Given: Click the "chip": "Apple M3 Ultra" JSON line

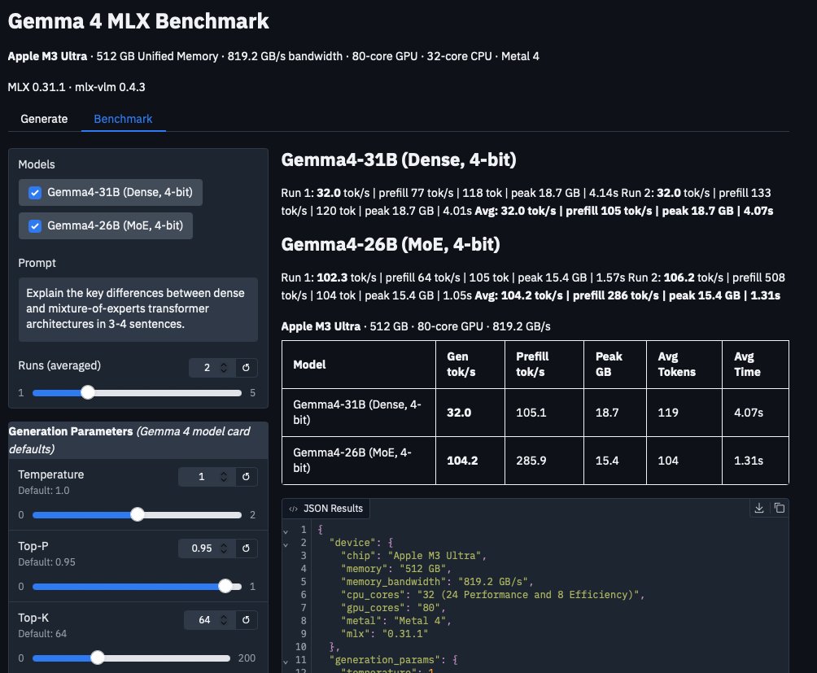Looking at the screenshot, I should (x=413, y=556).
